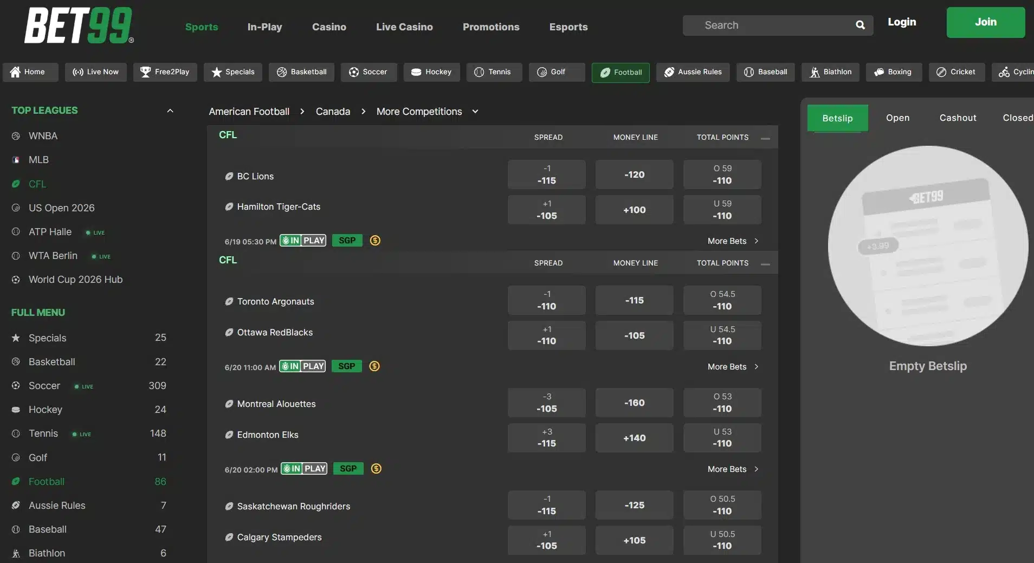Image resolution: width=1034 pixels, height=563 pixels.
Task: Select the Boxing chip
Action: (x=894, y=72)
